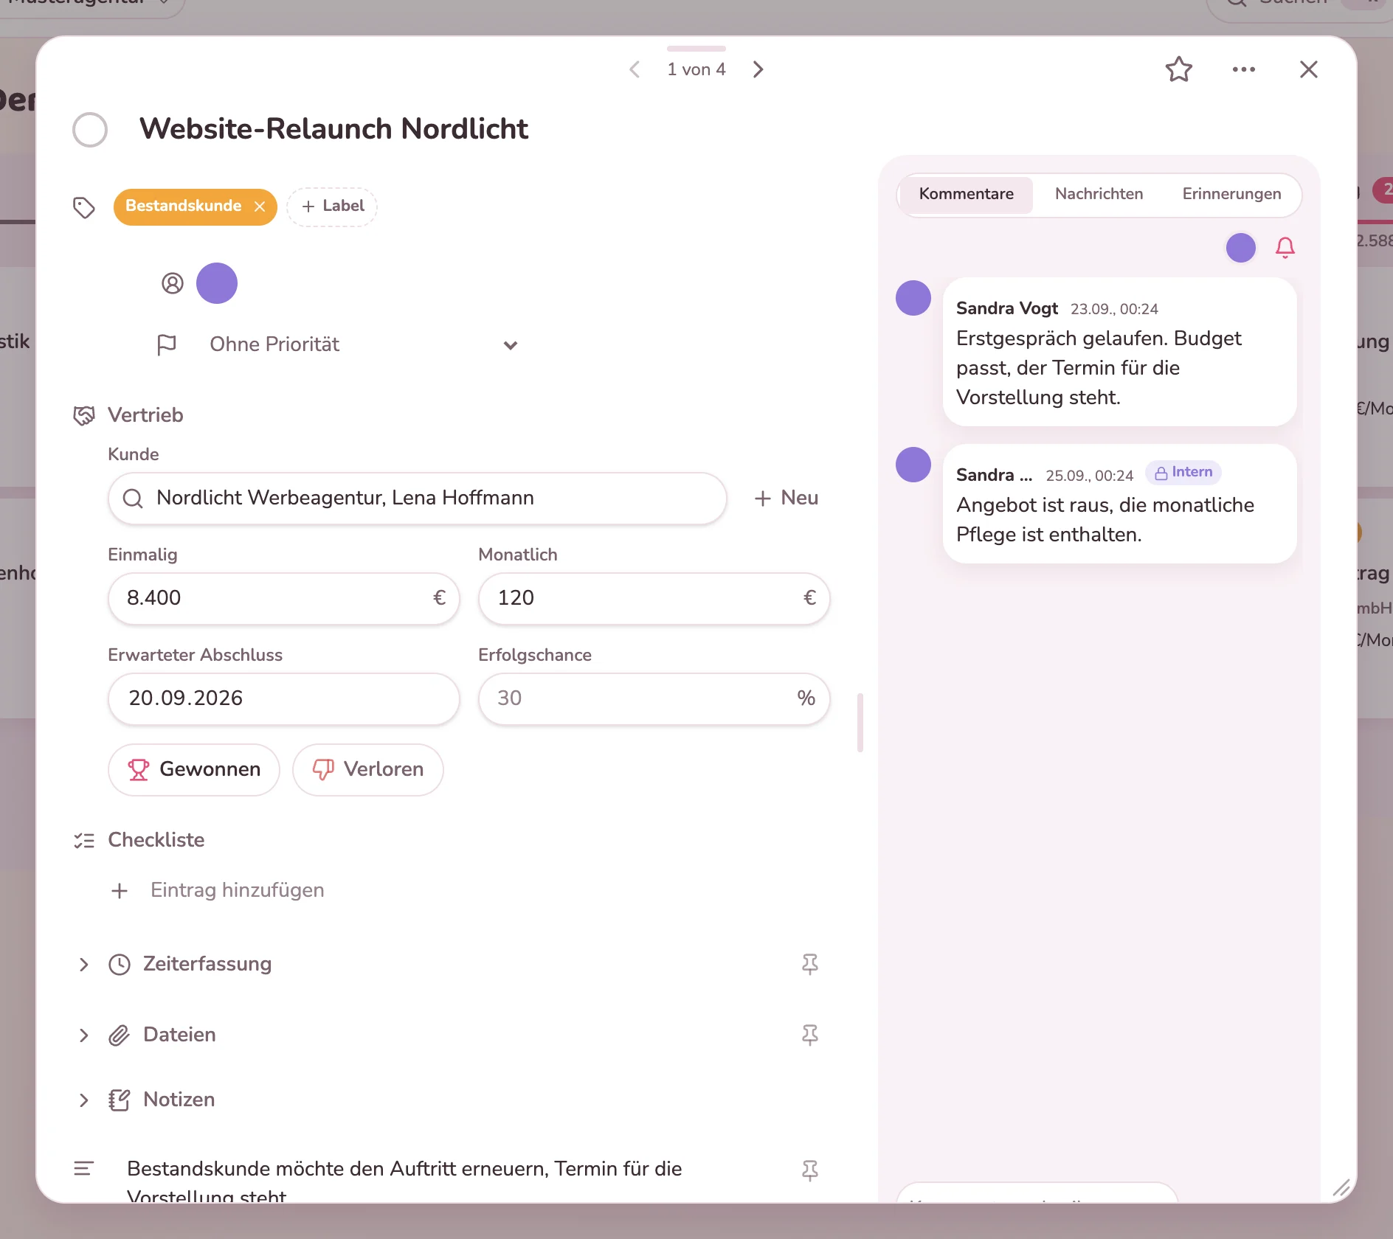Click the left panel scrollbar
The height and width of the screenshot is (1239, 1393).
pos(860,723)
